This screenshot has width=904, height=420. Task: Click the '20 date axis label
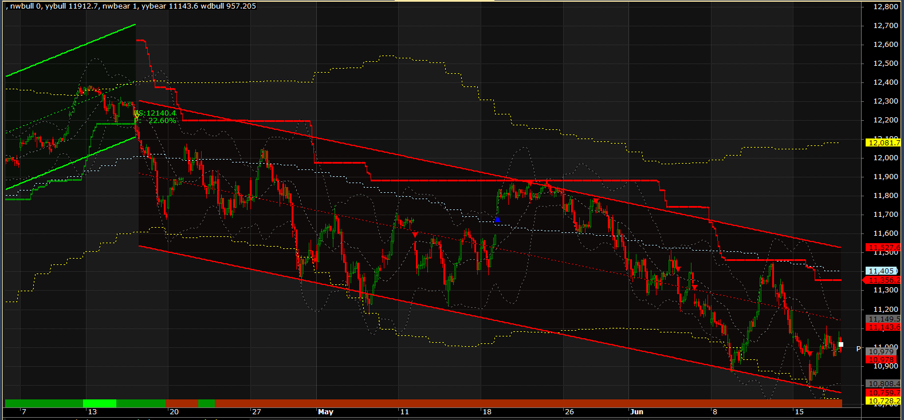(x=174, y=412)
